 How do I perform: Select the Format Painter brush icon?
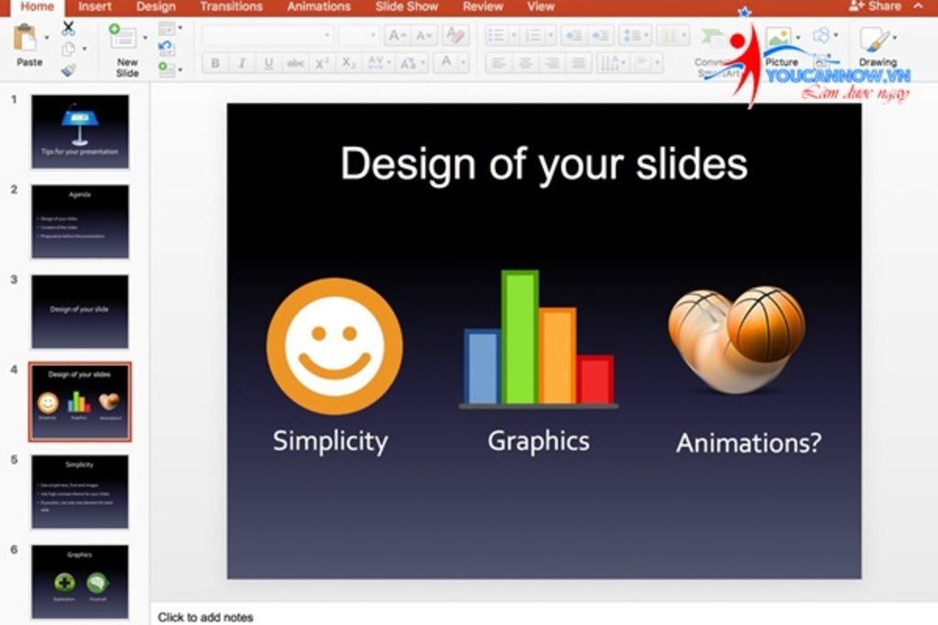(69, 70)
